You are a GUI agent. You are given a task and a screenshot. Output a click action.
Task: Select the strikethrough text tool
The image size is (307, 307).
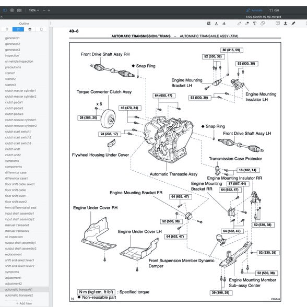[224, 23]
